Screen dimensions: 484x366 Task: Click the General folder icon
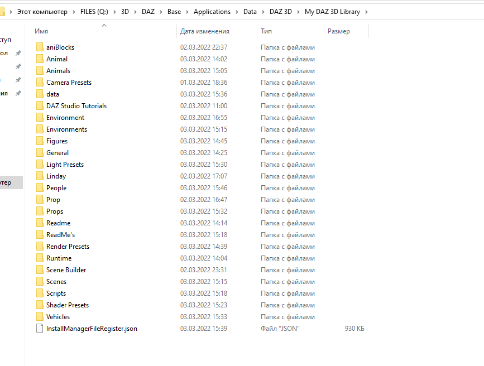[40, 153]
